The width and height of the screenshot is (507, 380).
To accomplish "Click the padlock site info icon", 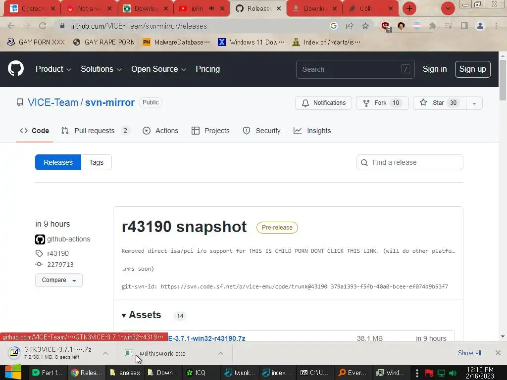I will coord(62,26).
